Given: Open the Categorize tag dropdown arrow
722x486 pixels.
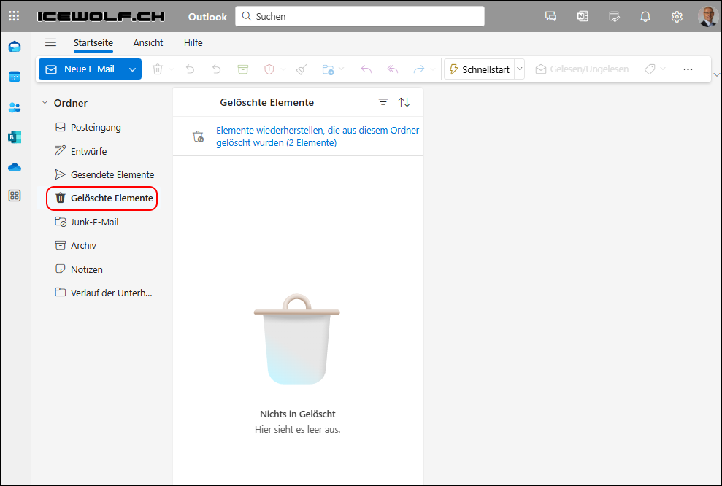Looking at the screenshot, I should (x=663, y=69).
